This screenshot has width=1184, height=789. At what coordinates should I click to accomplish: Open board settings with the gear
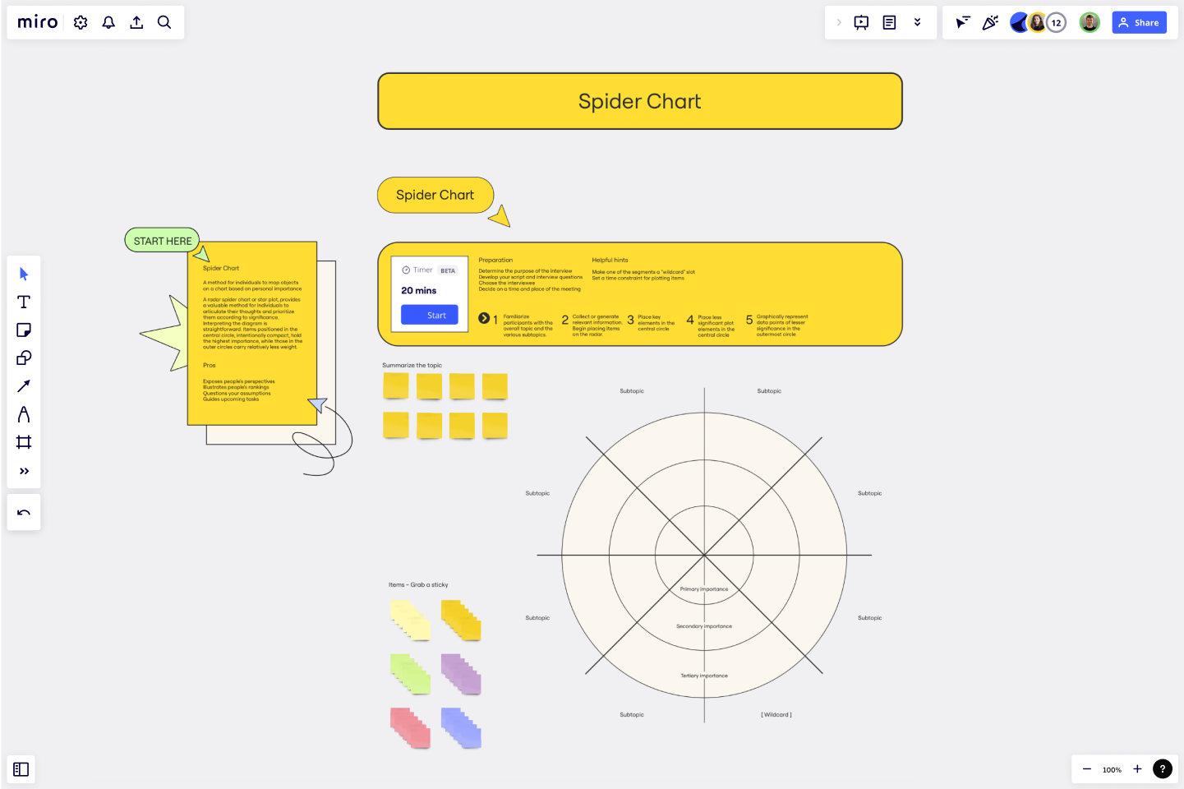point(80,22)
